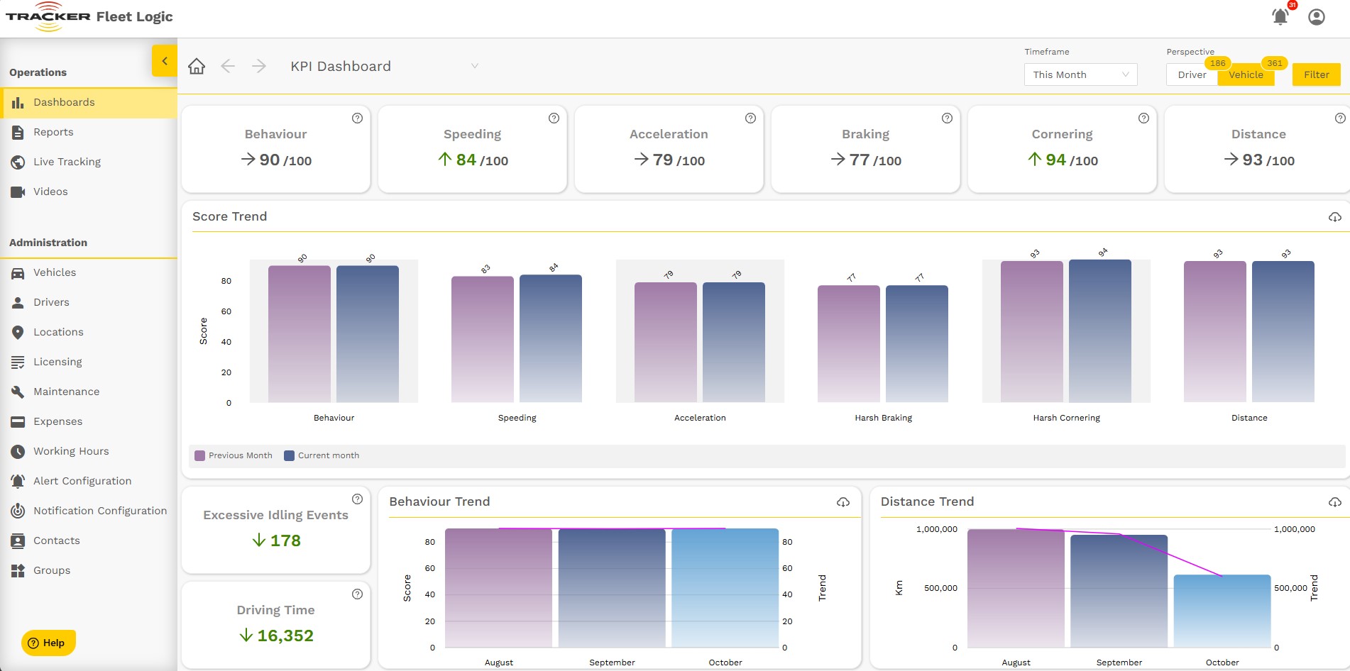Switch perspective to Vehicle
Viewport: 1350px width, 671px height.
[x=1246, y=74]
